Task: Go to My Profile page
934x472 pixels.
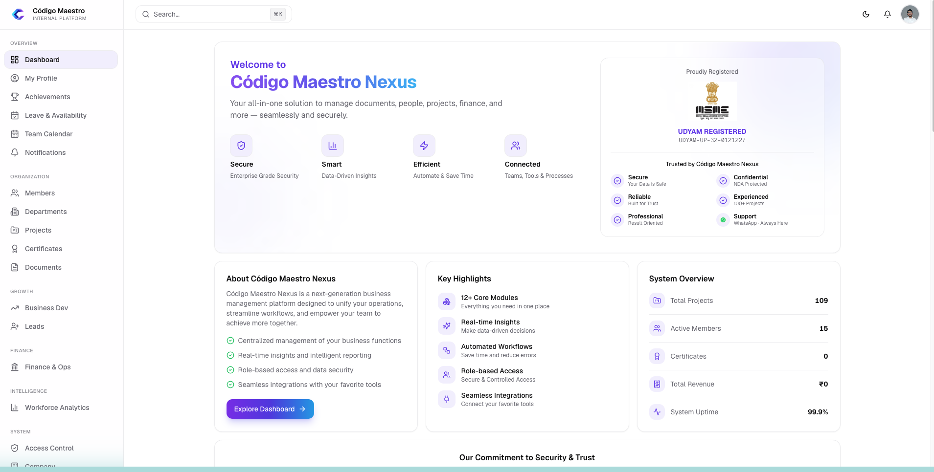Action: coord(61,78)
